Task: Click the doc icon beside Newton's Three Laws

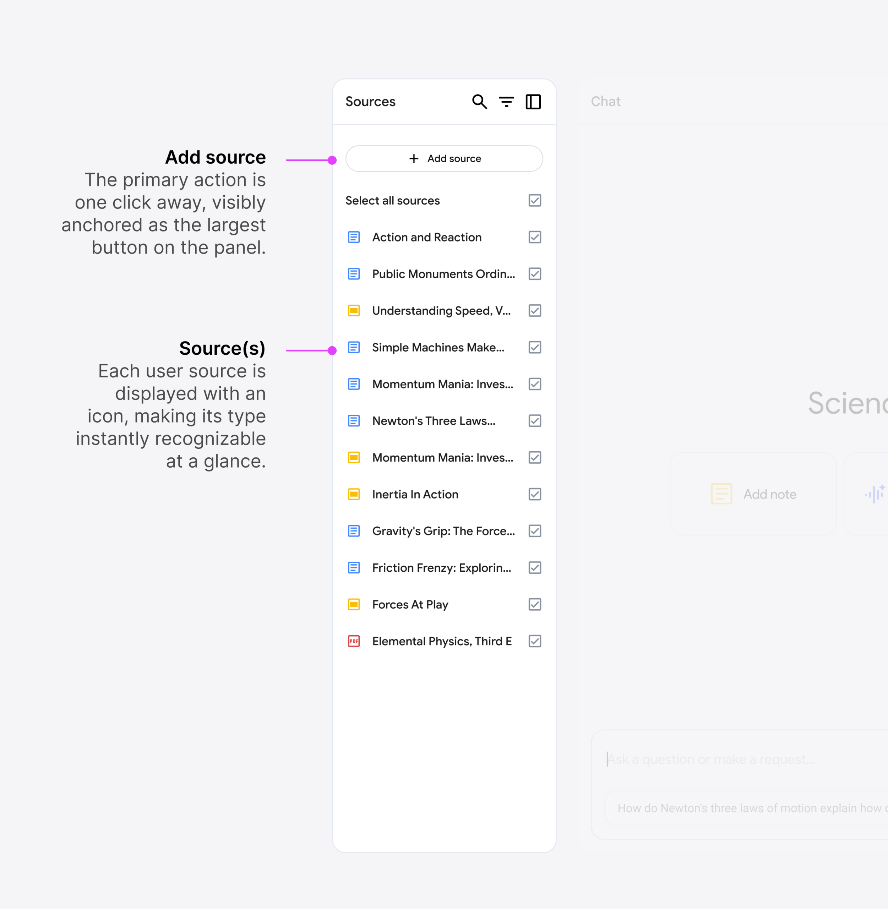Action: 354,421
